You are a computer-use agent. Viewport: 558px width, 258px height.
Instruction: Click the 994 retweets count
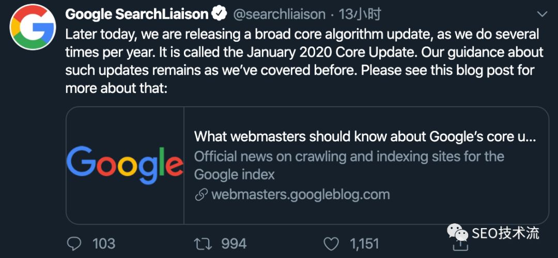[x=234, y=244]
